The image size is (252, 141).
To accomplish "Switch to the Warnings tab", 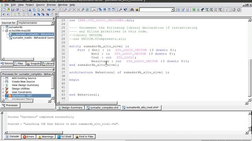I will click(x=46, y=137).
